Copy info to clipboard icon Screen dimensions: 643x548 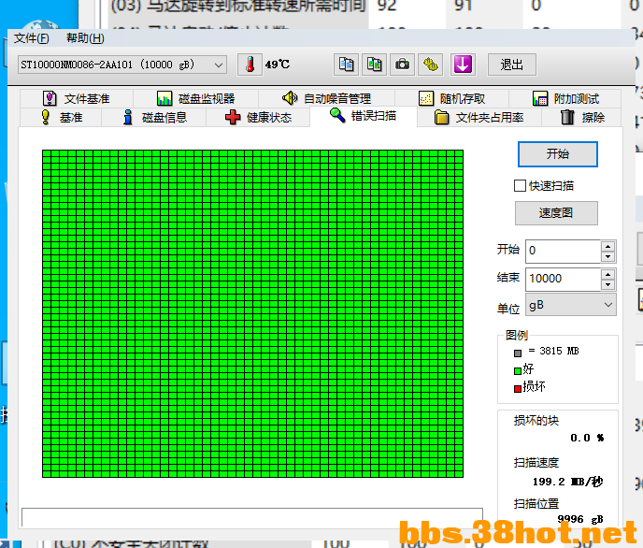click(x=346, y=65)
